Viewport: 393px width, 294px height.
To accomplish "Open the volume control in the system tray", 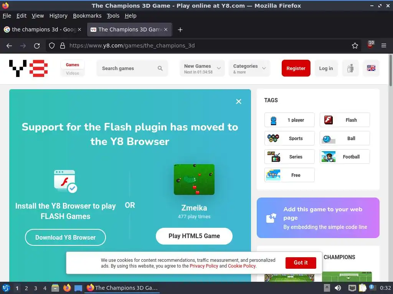I will 338,288.
